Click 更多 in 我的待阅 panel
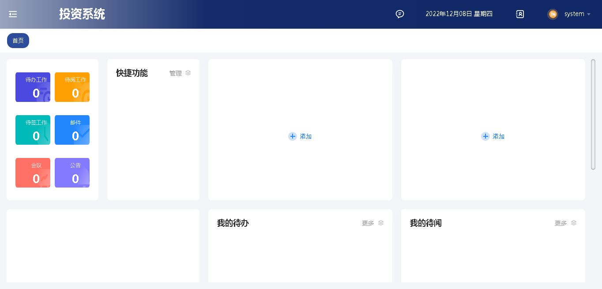602x289 pixels. (561, 223)
